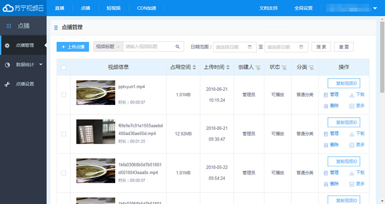Click 复制视频ID for pptvyun1.mp4

(344, 83)
